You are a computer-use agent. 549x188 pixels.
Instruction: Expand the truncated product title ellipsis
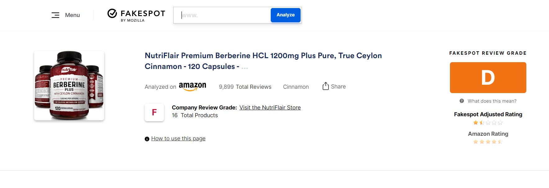(x=245, y=67)
